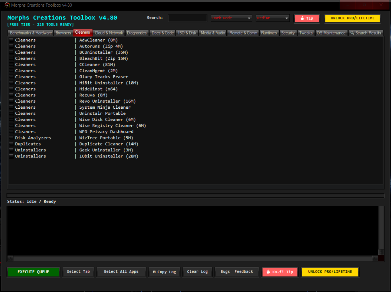Viewport: 391px width, 292px height.
Task: Open the Runtimes tab
Action: point(269,33)
